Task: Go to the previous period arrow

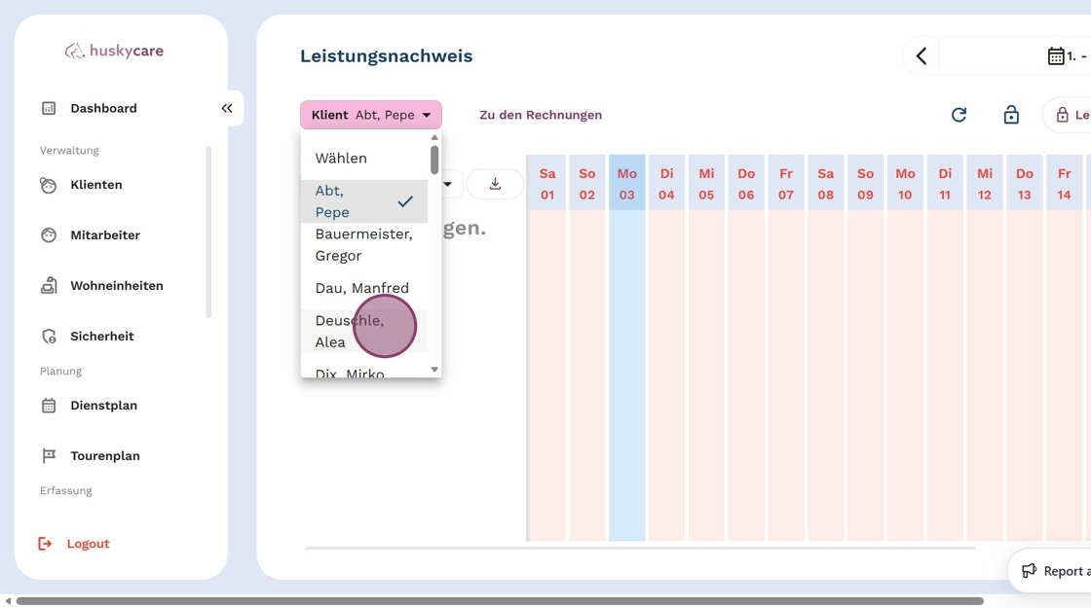Action: [x=922, y=55]
